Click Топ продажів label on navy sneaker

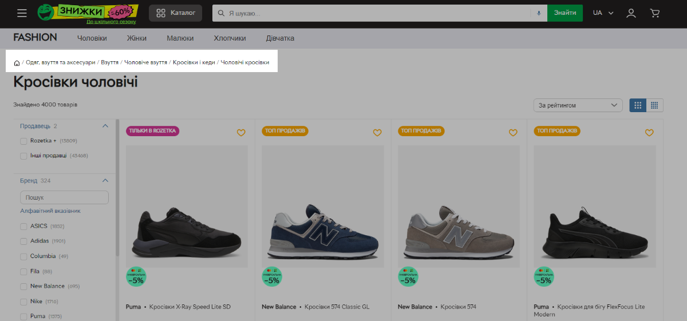285,131
